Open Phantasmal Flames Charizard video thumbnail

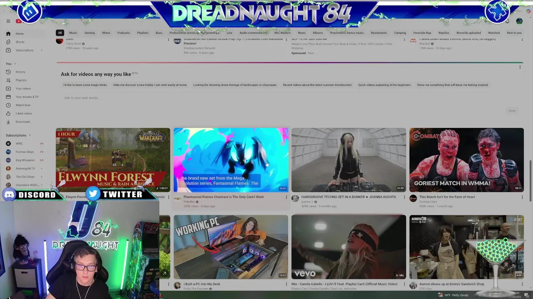click(x=231, y=160)
